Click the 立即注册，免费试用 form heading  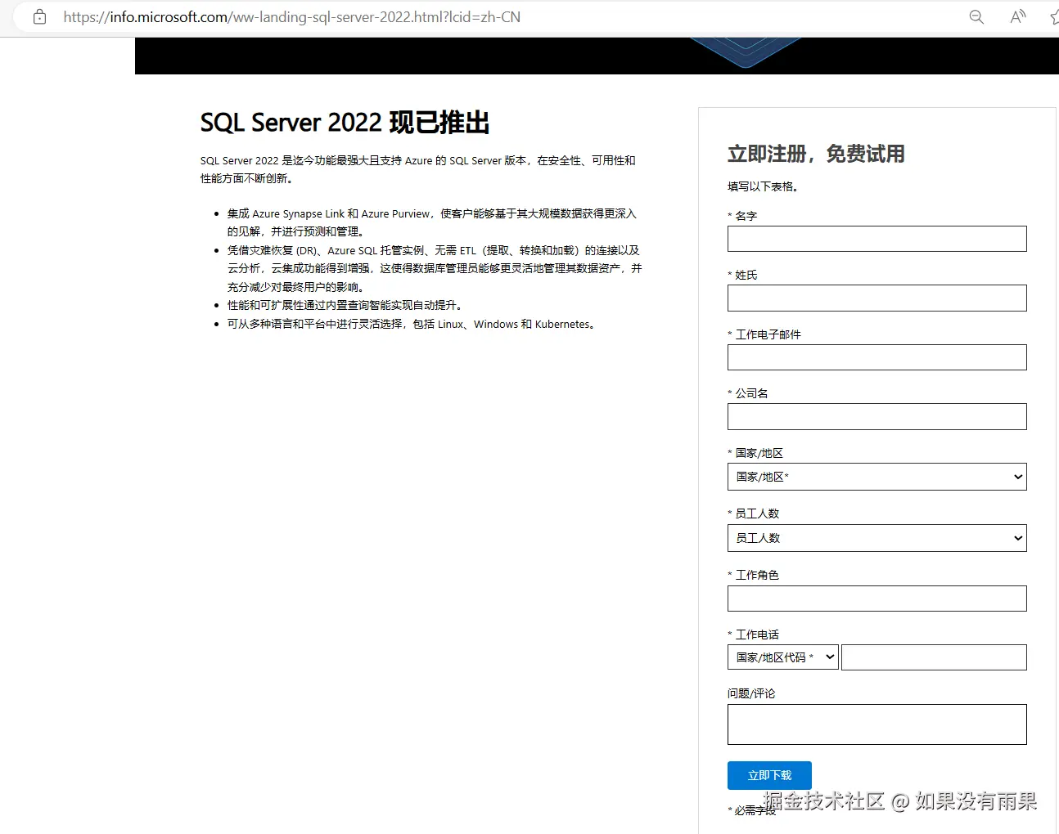click(x=816, y=154)
